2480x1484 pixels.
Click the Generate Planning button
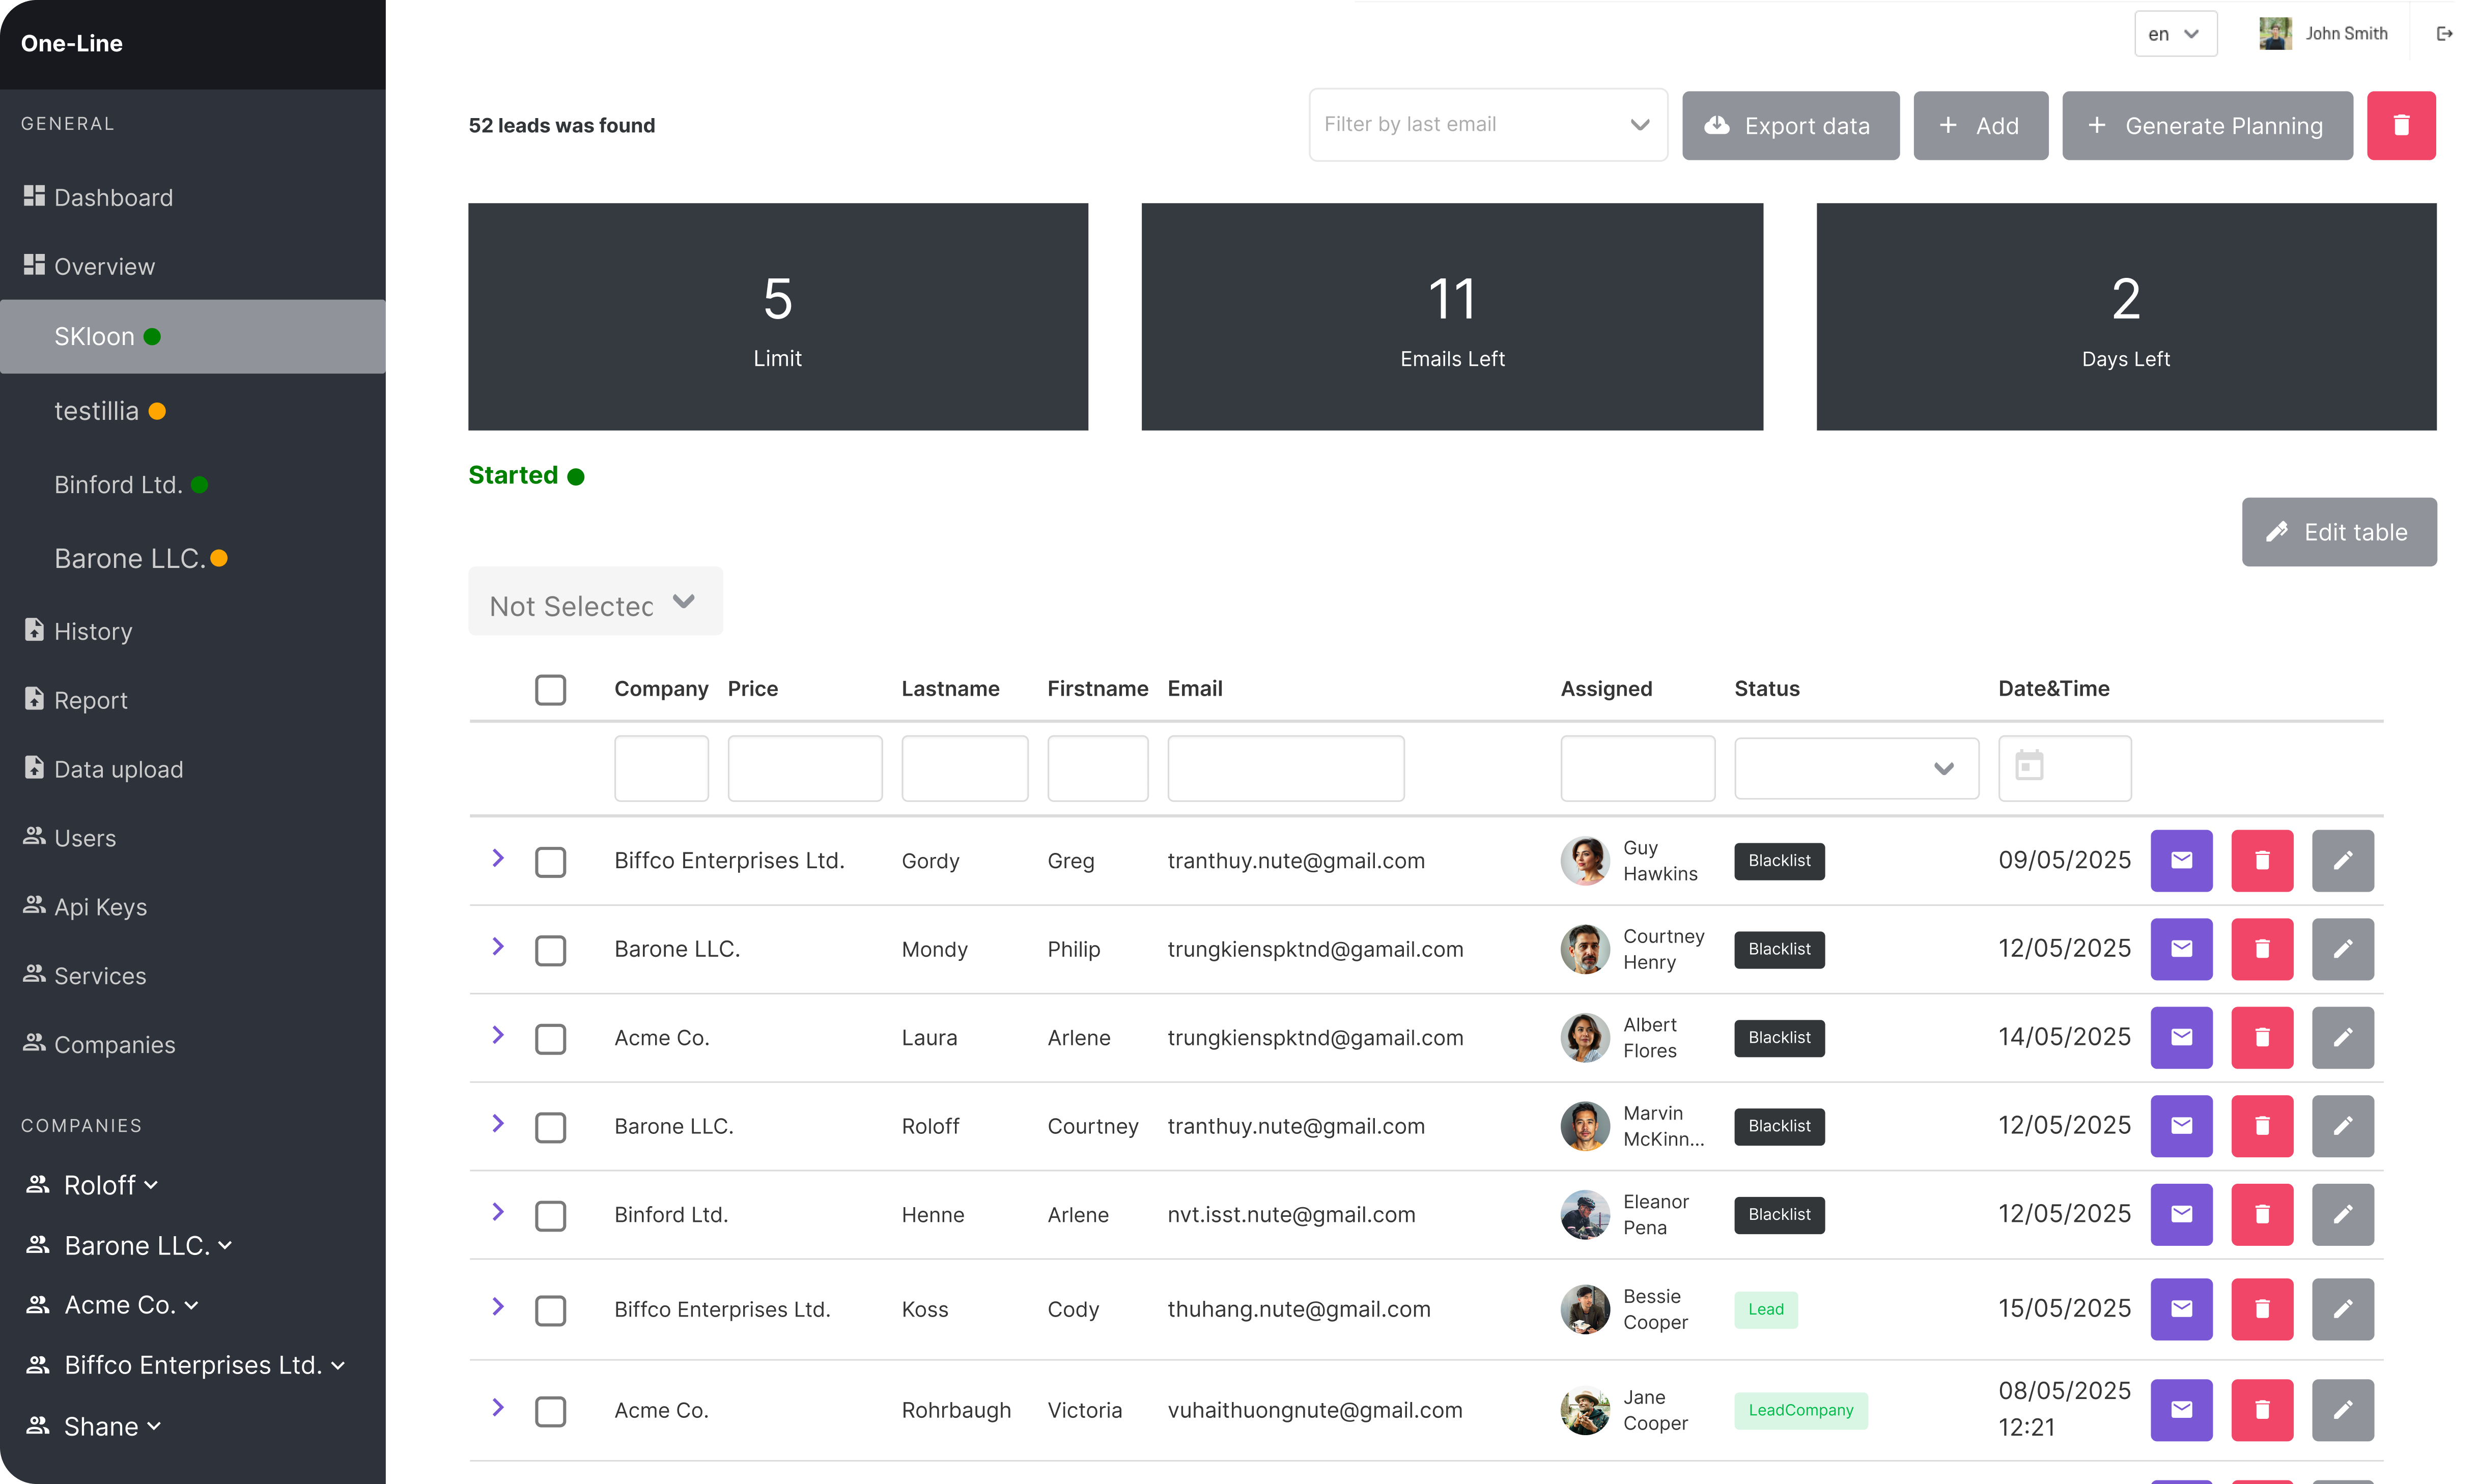click(x=2206, y=125)
